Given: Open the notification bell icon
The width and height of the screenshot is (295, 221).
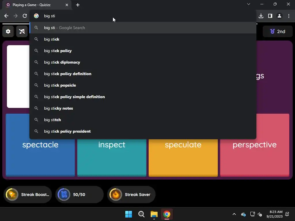Looking at the screenshot, I should pyautogui.click(x=287, y=214).
